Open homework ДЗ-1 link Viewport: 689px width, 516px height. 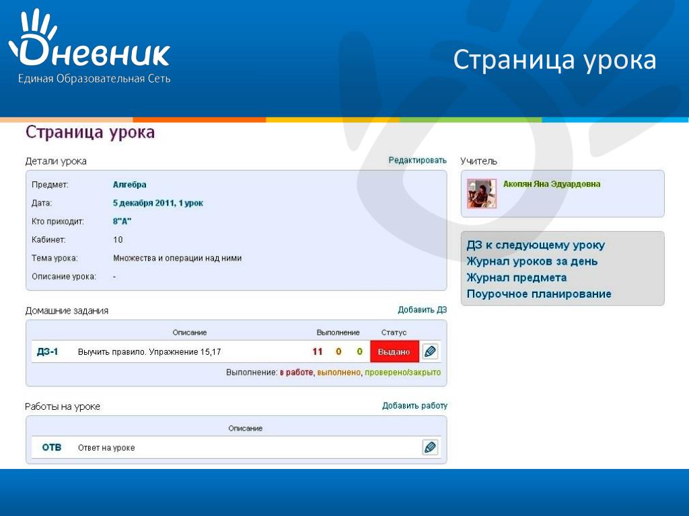pos(48,351)
